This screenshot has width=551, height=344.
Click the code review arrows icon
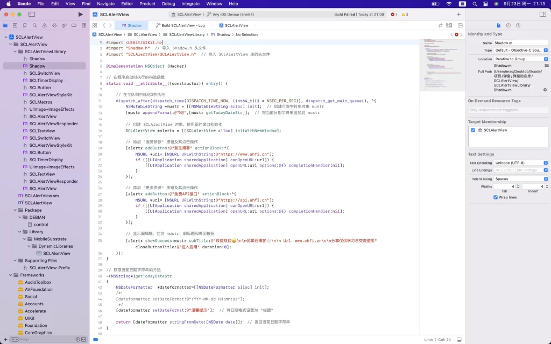coord(440,25)
